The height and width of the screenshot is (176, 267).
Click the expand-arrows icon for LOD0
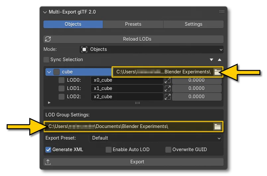click(167, 80)
